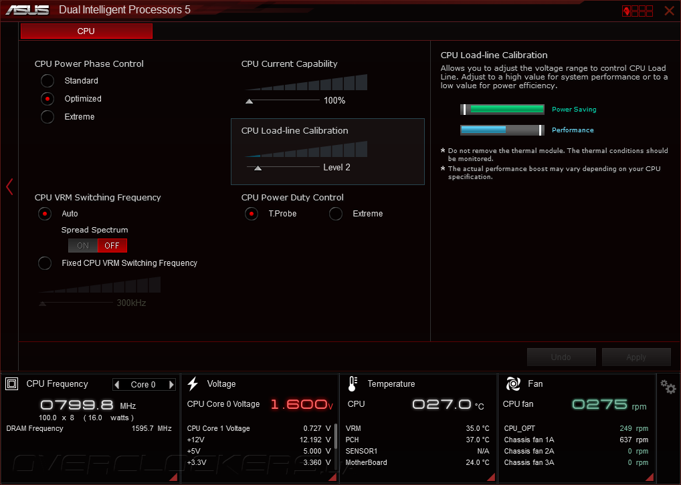
Task: Expand the Fan panel corner triangle
Action: [x=650, y=477]
